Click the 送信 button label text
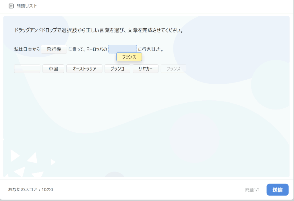Viewport: 294px width, 201px height. point(277,190)
